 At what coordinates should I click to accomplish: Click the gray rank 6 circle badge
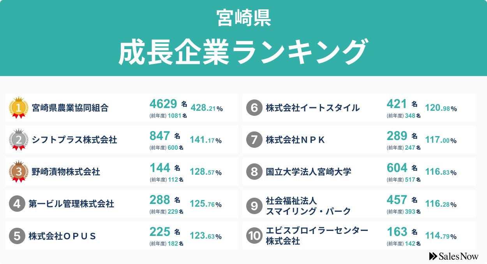(254, 108)
